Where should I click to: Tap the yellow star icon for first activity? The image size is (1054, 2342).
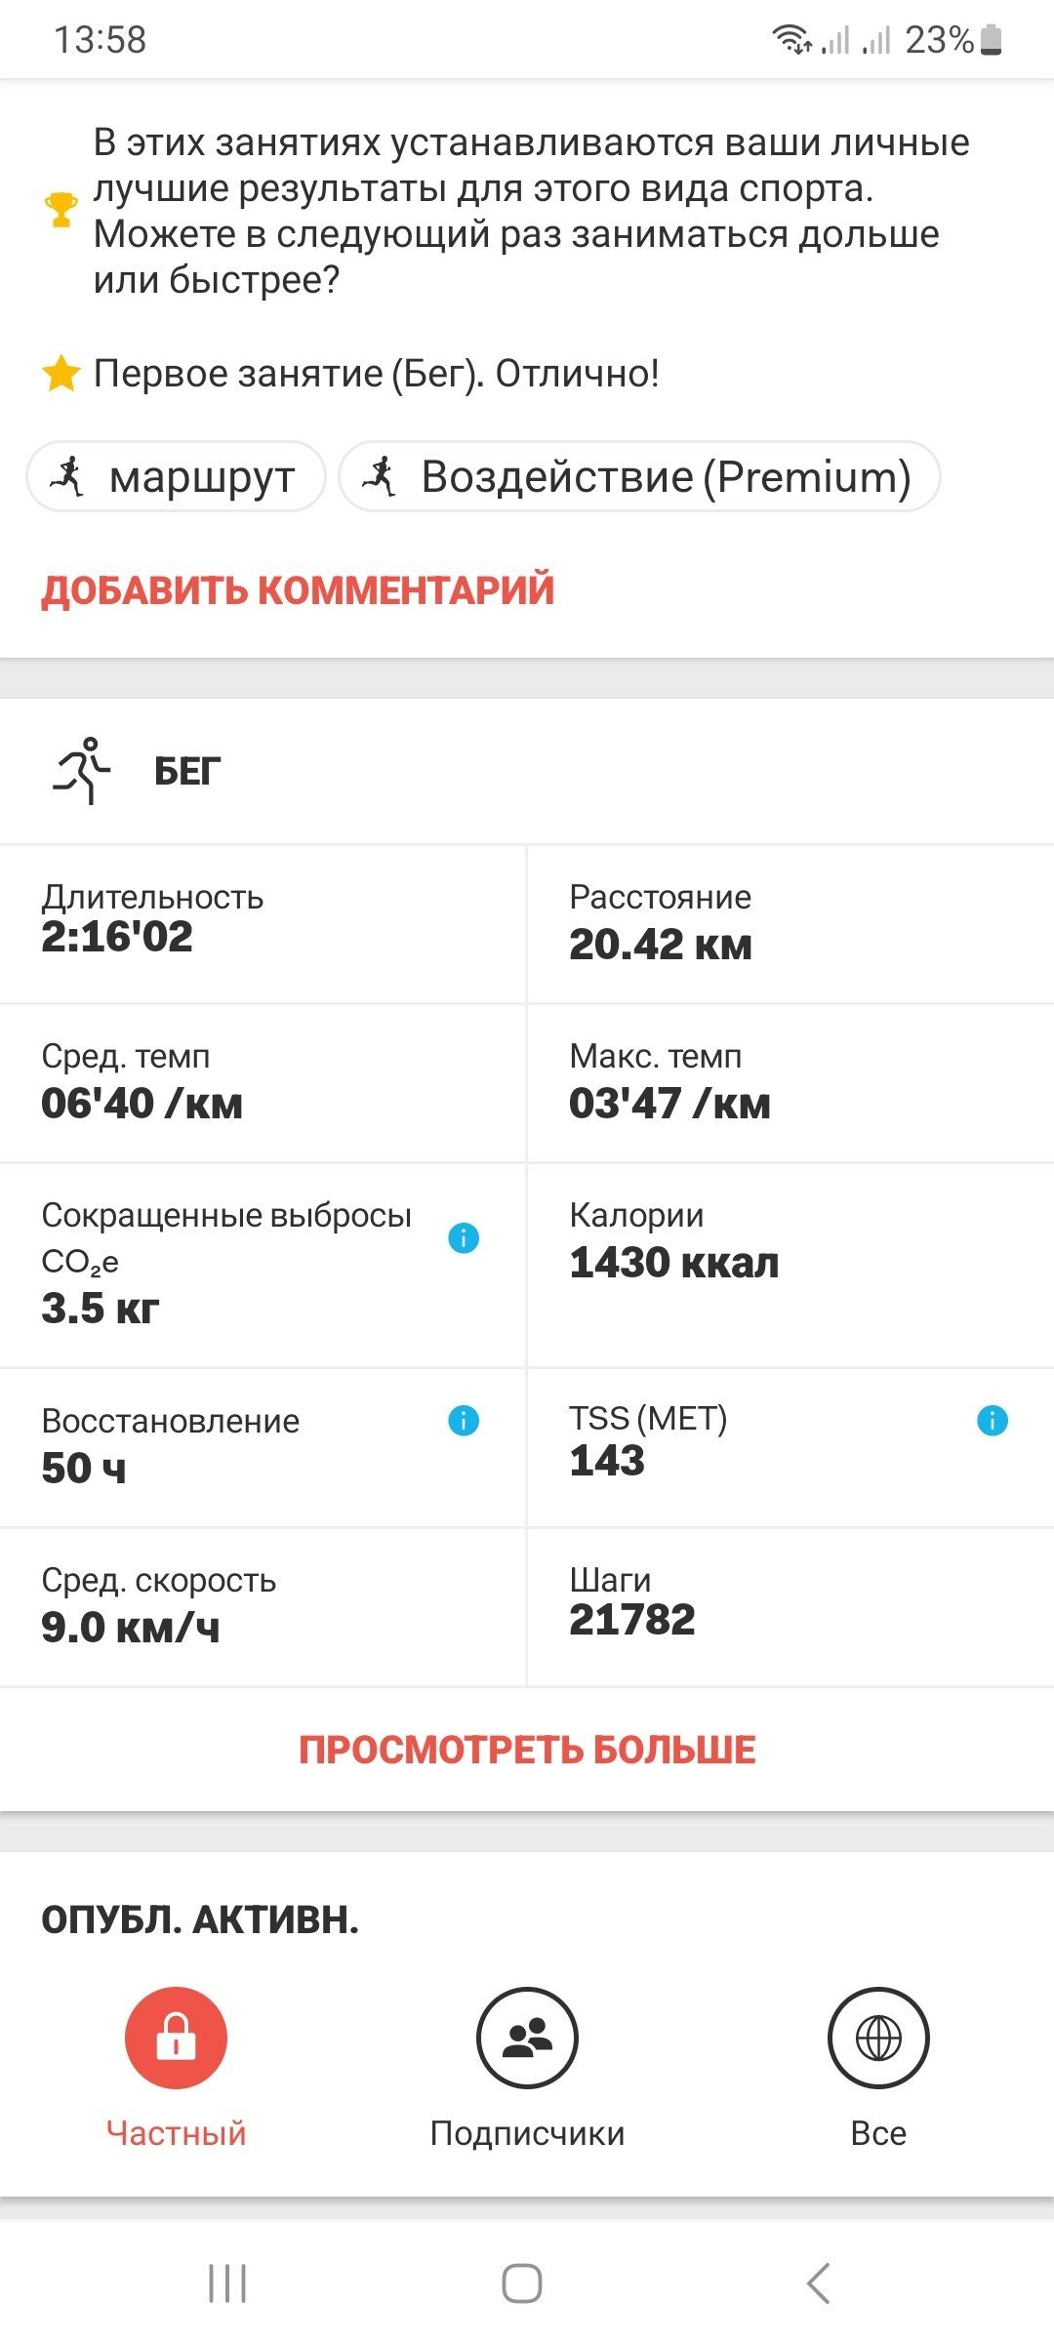pos(61,374)
